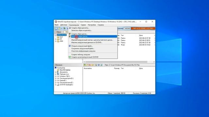The image size is (209, 117).
Task: Click the green Up folder icon in Local toolbar
Action: (x=84, y=65)
